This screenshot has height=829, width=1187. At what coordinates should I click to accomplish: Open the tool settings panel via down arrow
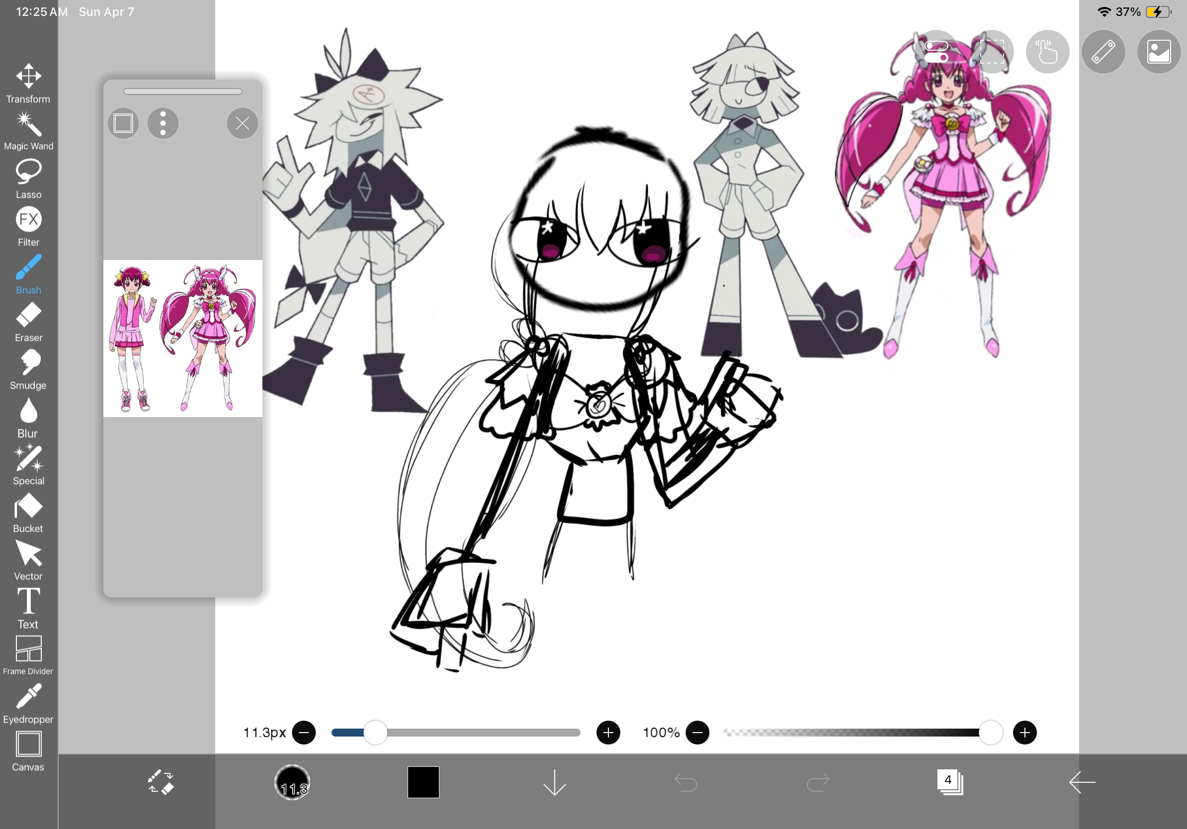point(554,782)
